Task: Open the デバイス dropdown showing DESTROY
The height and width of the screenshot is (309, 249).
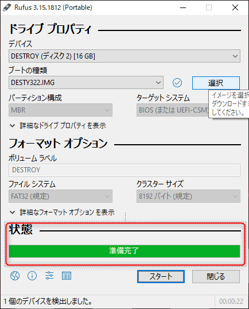Action: [124, 56]
